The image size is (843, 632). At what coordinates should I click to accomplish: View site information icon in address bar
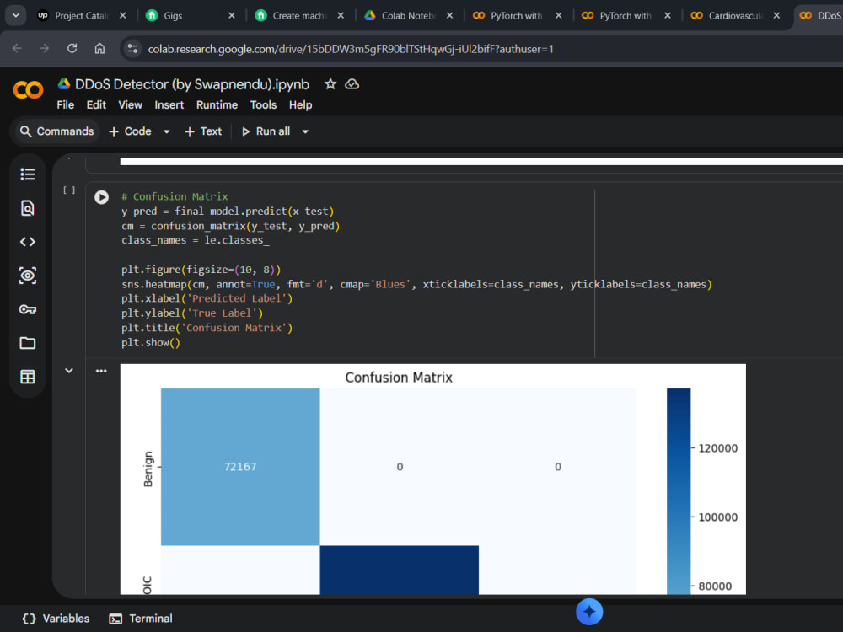[x=132, y=49]
